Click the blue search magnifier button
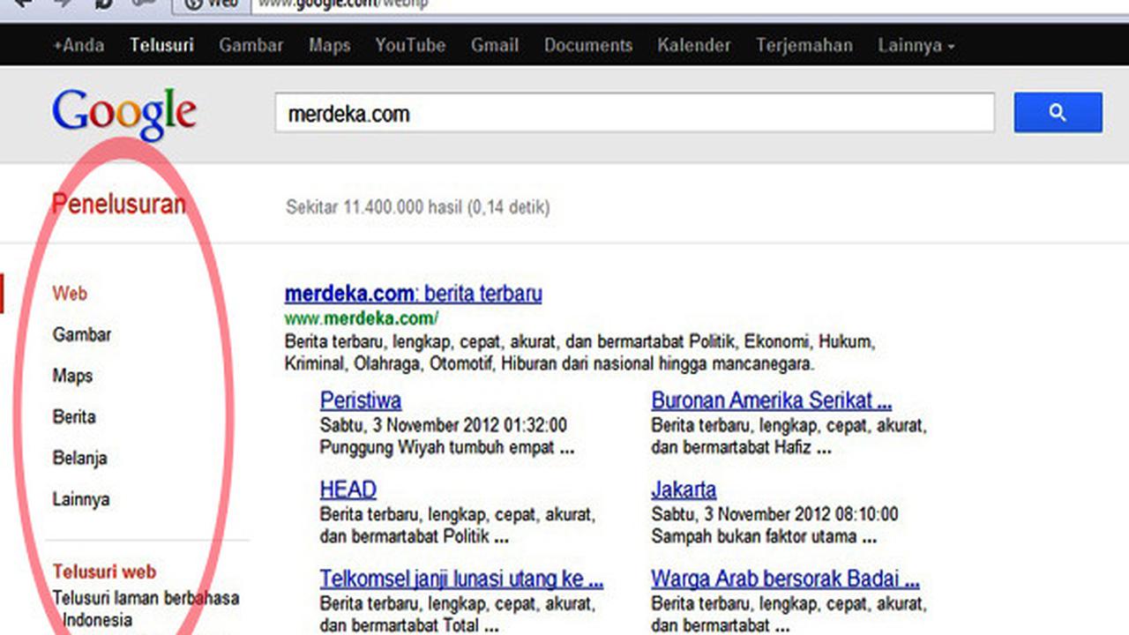Viewport: 1129px width, 635px height. click(1058, 113)
